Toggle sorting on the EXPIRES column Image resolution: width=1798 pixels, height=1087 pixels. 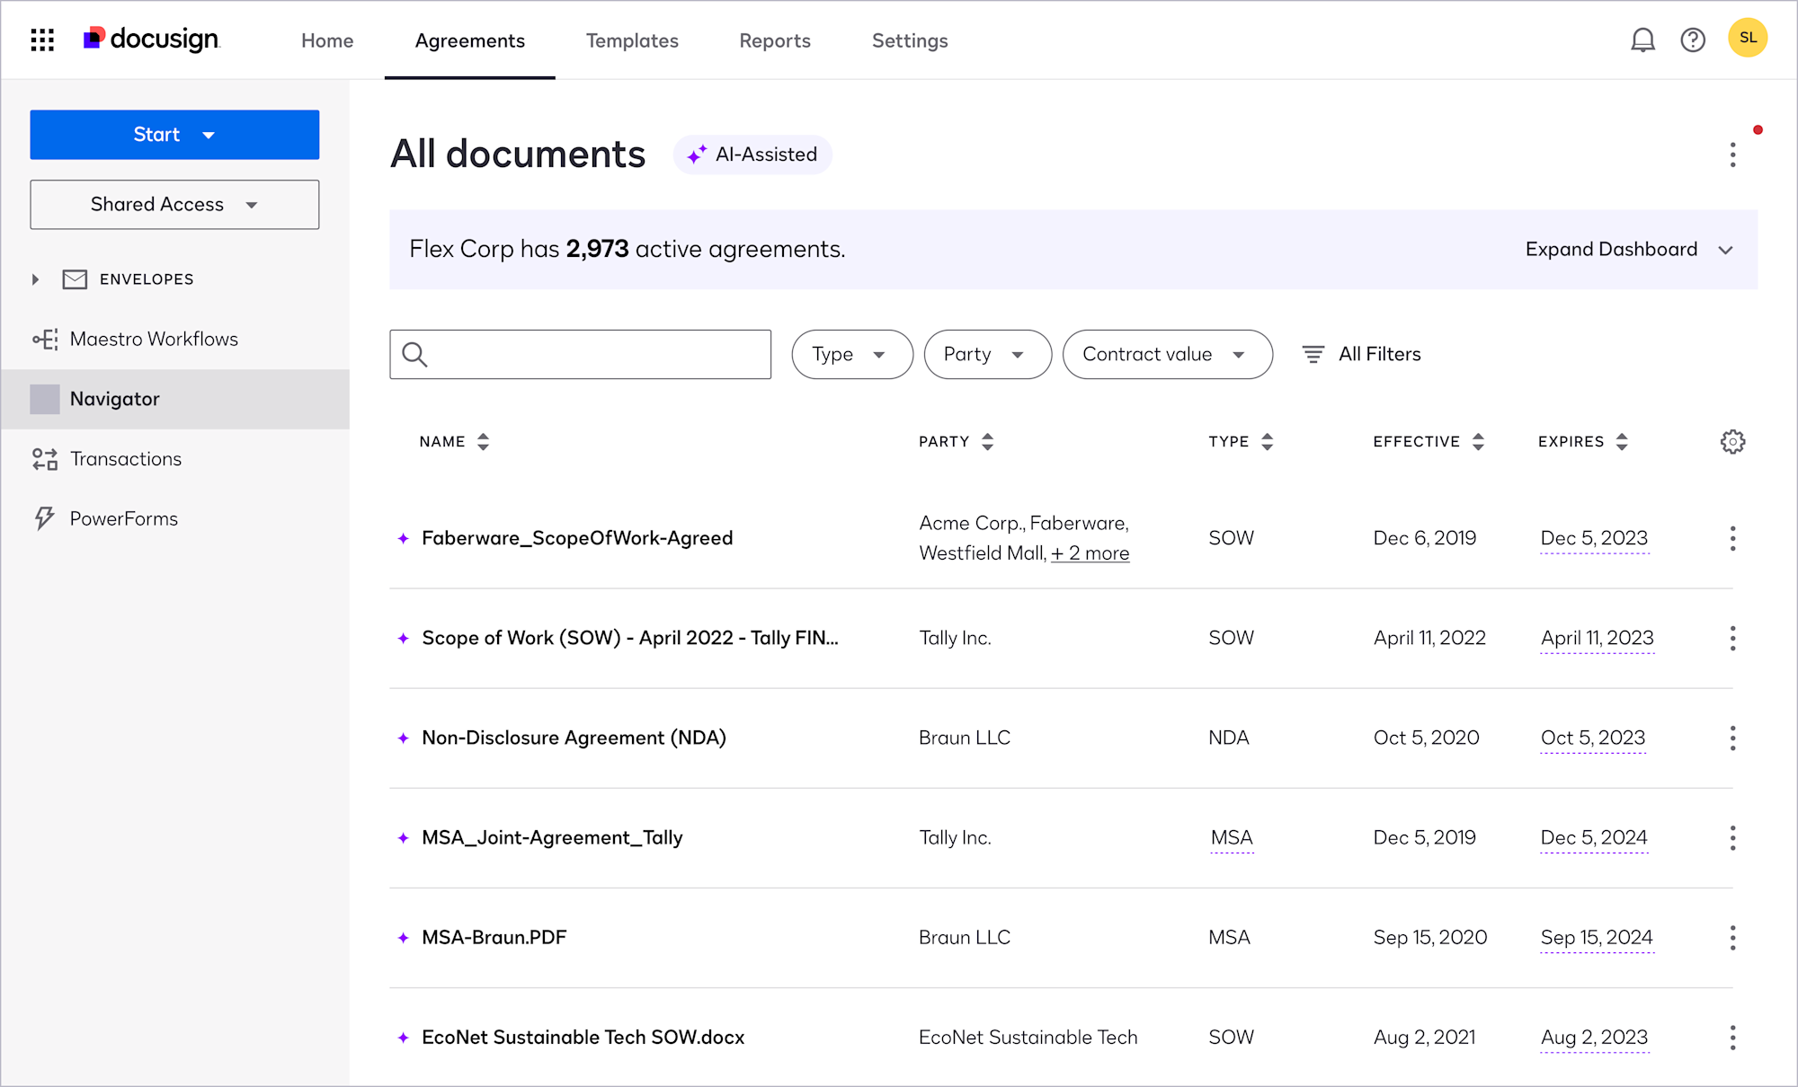tap(1622, 441)
